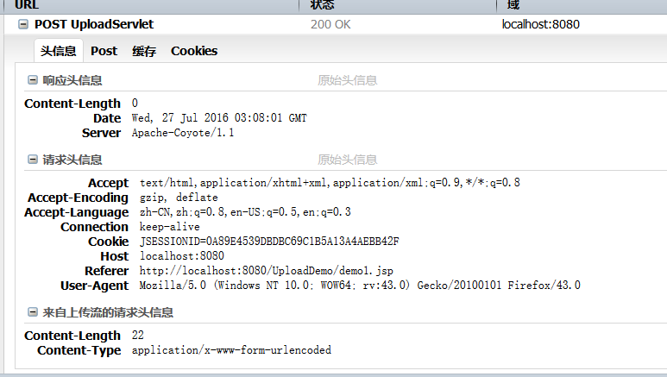The height and width of the screenshot is (377, 667).
Task: Click the URL column header
Action: [27, 5]
